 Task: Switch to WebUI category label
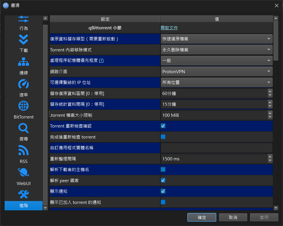coord(23,183)
